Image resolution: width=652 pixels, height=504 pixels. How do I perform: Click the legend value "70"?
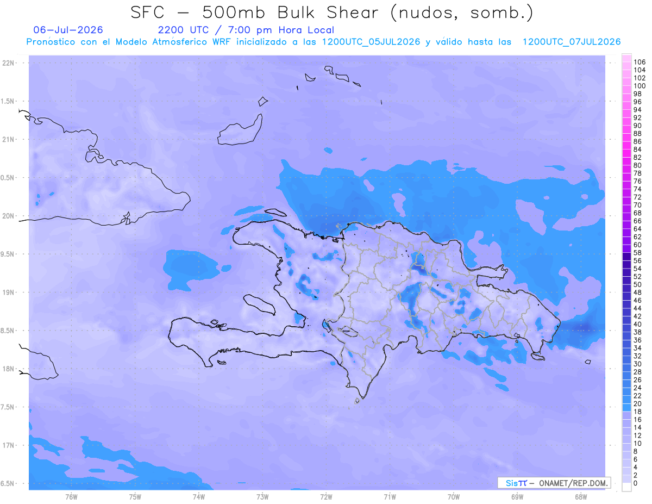click(x=638, y=205)
